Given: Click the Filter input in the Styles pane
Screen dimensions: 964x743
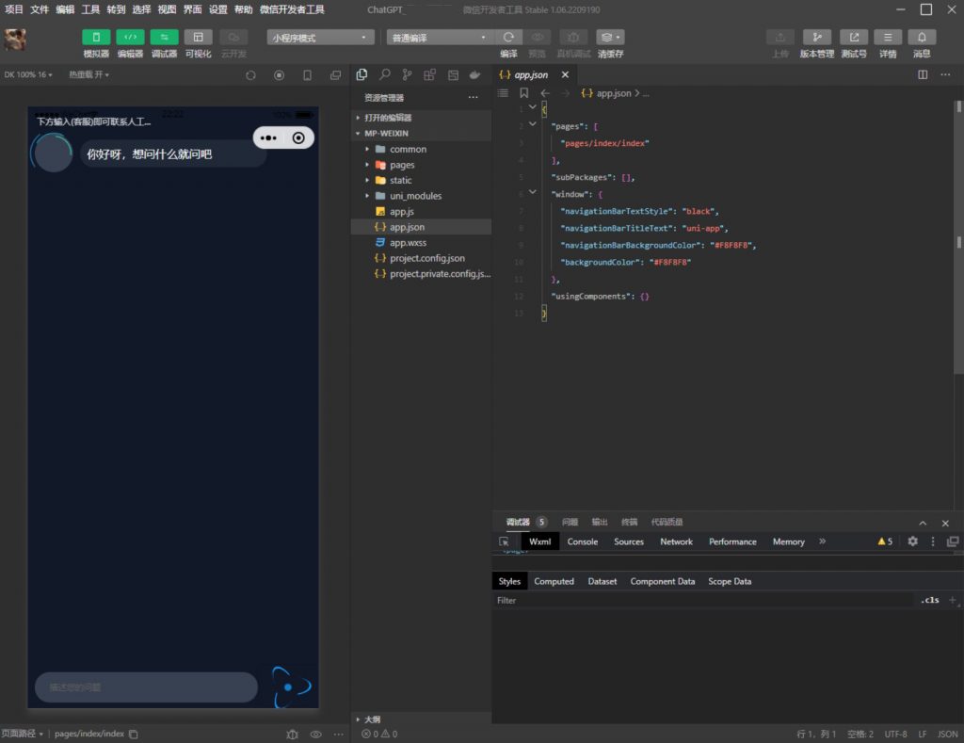Looking at the screenshot, I should click(x=697, y=600).
